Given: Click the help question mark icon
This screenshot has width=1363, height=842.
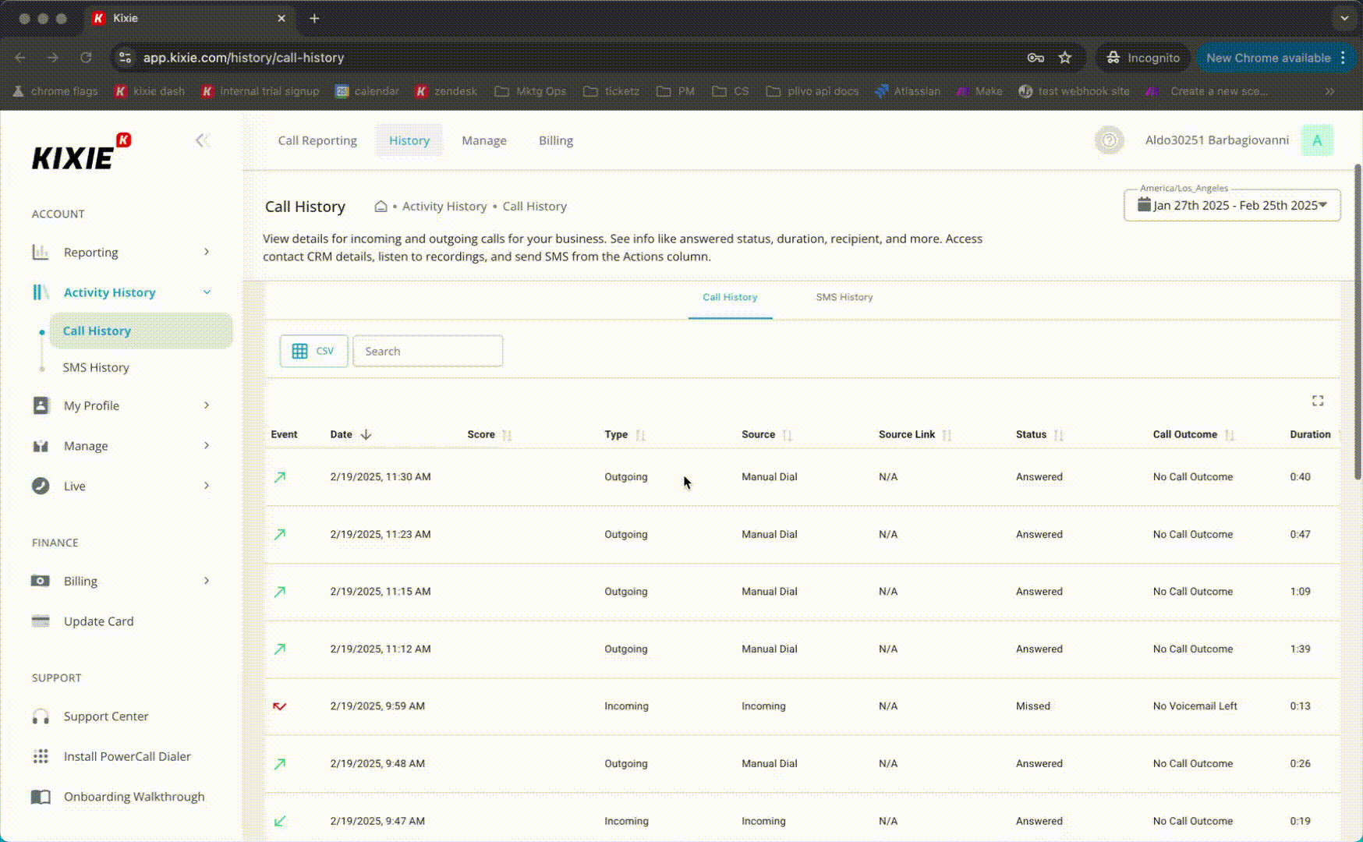Looking at the screenshot, I should (1109, 140).
